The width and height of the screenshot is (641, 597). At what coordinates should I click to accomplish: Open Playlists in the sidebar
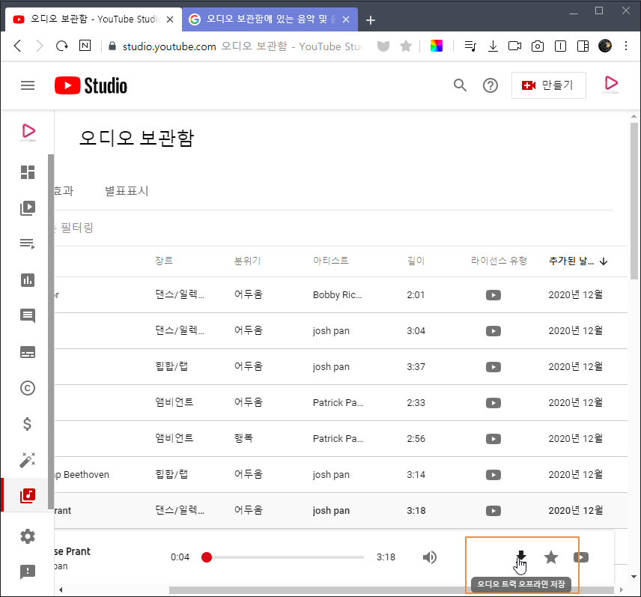pyautogui.click(x=28, y=244)
